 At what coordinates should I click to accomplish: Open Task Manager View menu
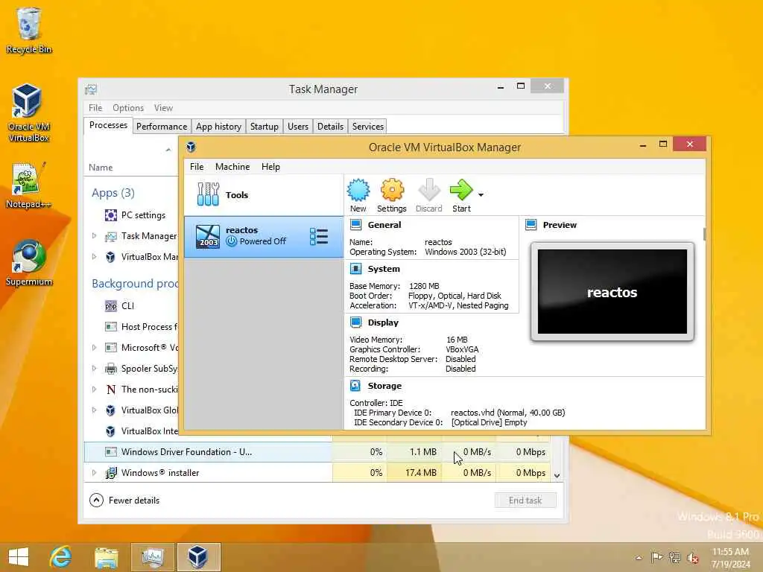[x=163, y=107]
